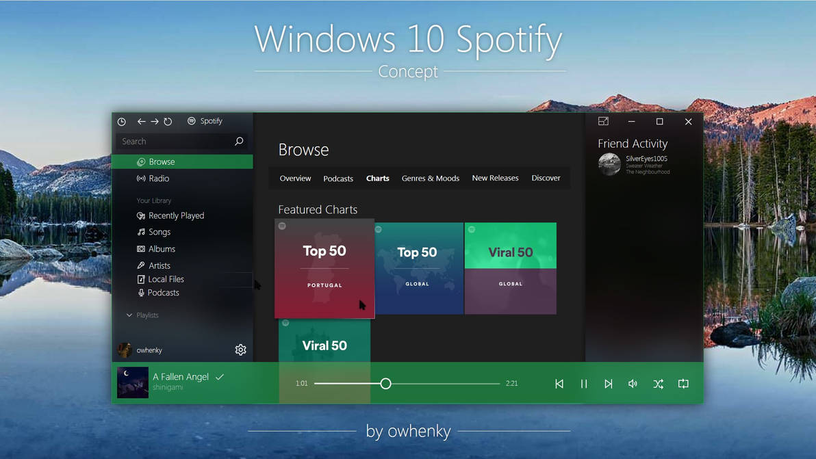816x459 pixels.
Task: Open SilverEyes1005 friend activity entry
Action: click(x=635, y=164)
